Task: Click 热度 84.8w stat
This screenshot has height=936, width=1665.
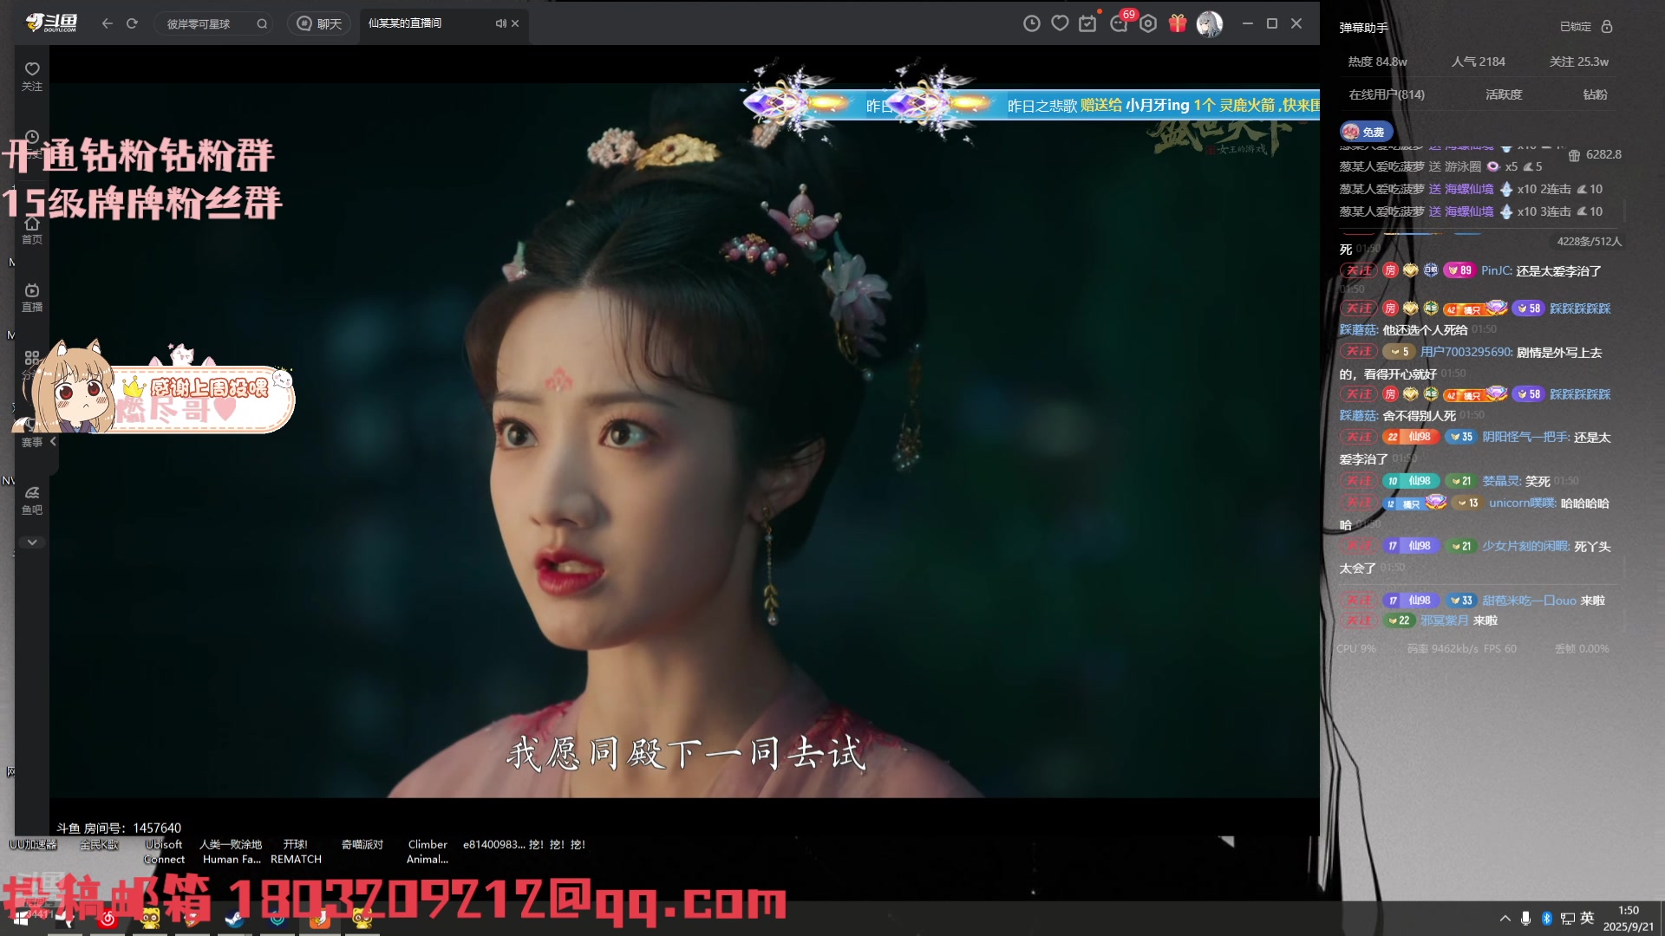Action: pos(1377,62)
